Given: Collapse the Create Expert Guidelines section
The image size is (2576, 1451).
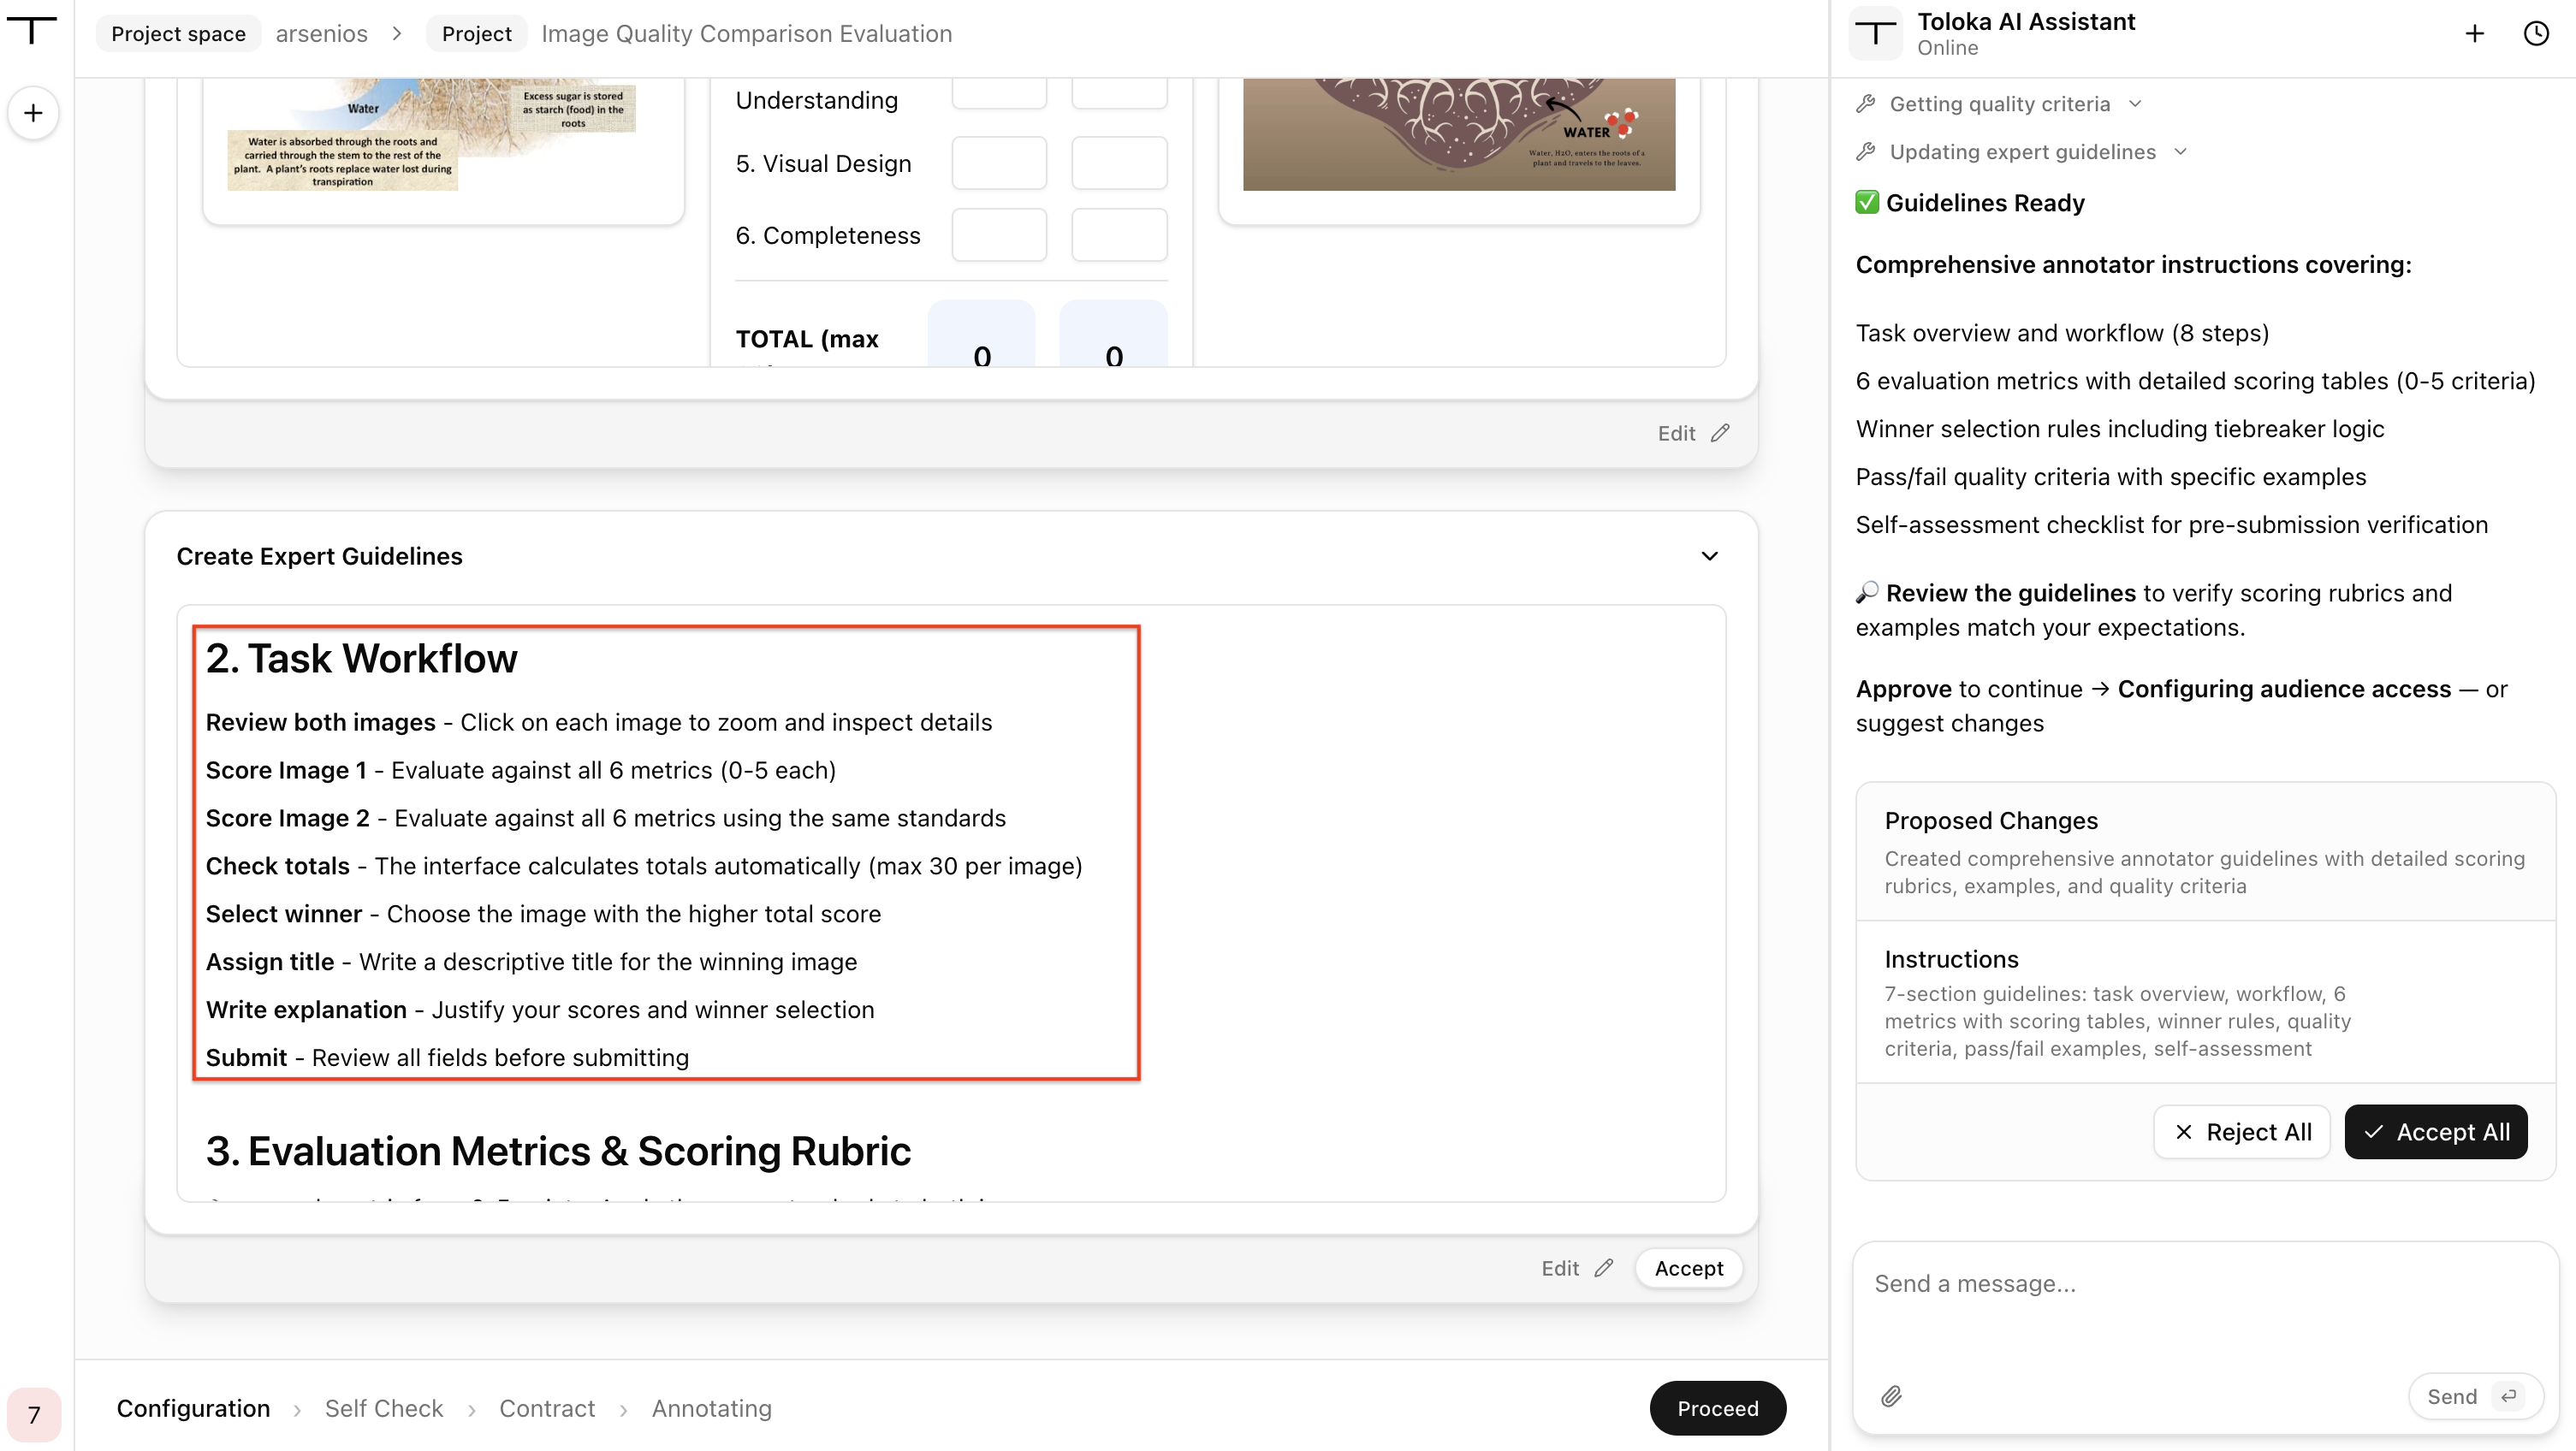Looking at the screenshot, I should [x=1710, y=556].
